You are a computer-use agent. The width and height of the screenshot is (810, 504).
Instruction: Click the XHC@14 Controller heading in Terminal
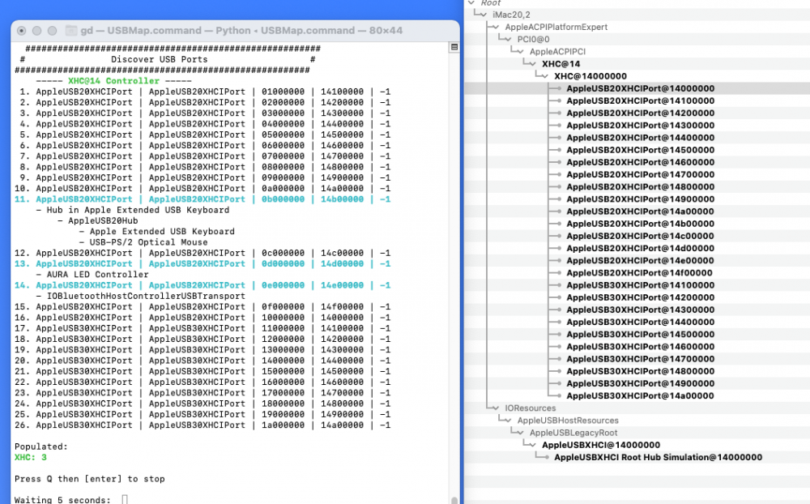(x=113, y=81)
